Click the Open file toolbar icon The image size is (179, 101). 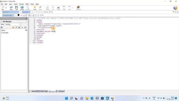point(11,8)
